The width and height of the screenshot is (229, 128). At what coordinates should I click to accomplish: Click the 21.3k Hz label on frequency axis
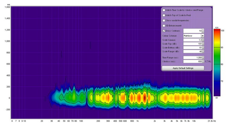pos(212,121)
